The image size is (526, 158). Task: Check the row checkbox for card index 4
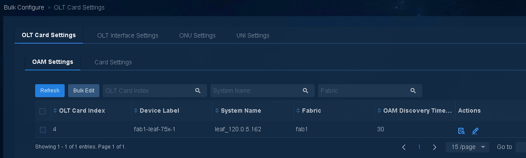43,130
